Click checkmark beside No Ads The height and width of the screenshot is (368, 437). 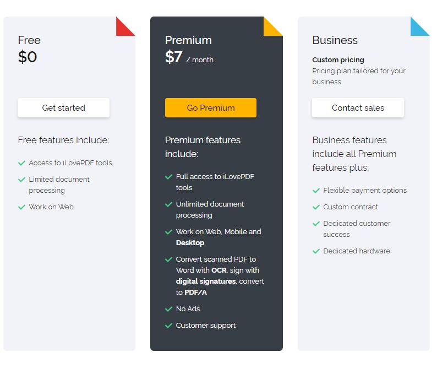tap(169, 309)
